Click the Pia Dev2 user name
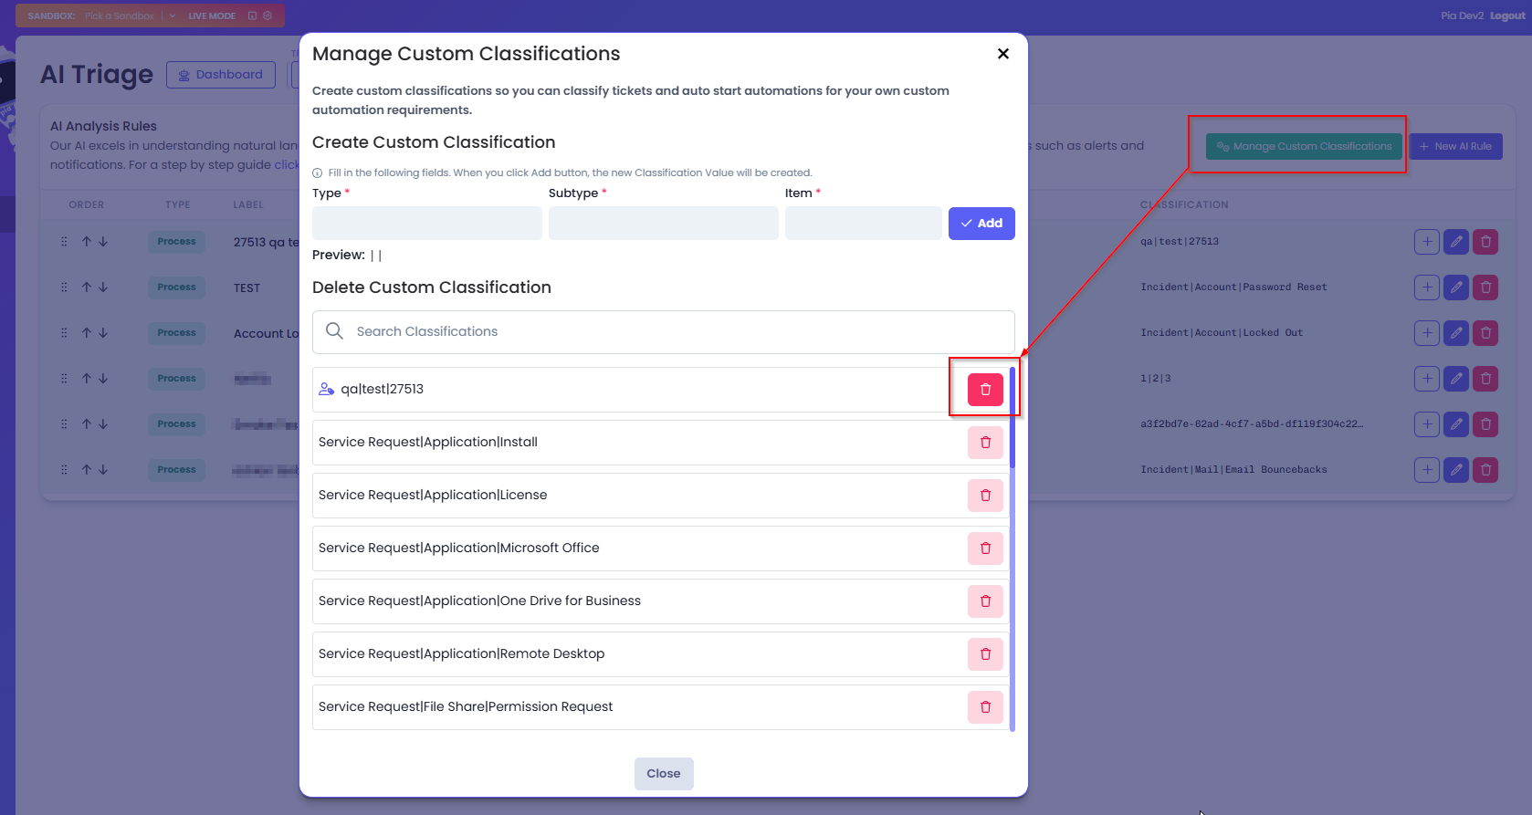Viewport: 1532px width, 815px height. [x=1463, y=16]
